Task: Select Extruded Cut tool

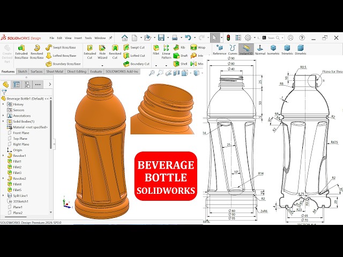Action: 90,52
